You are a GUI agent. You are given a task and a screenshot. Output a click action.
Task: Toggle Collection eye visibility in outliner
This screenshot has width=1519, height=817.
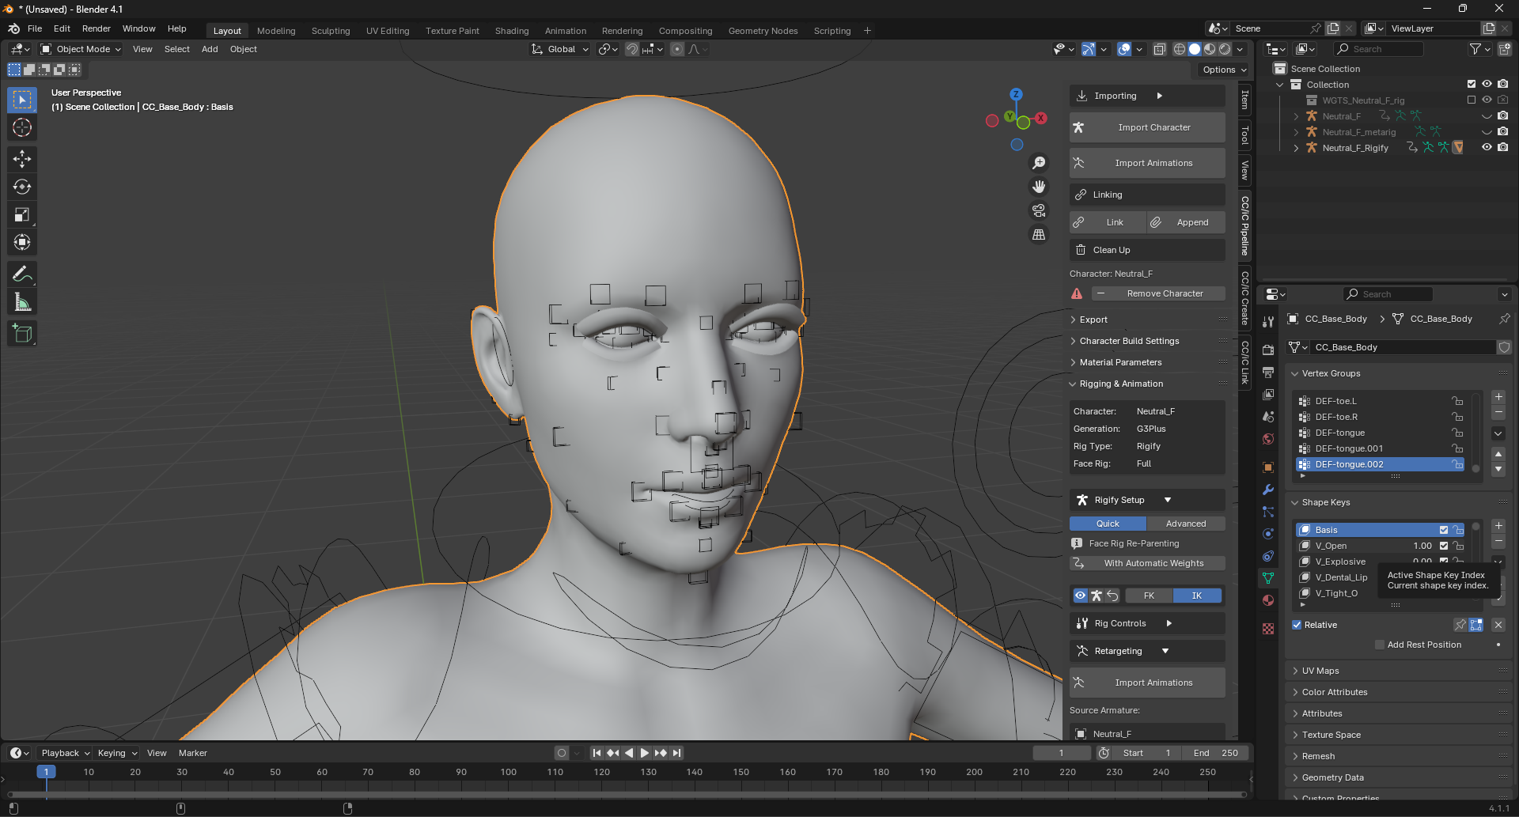[1487, 85]
